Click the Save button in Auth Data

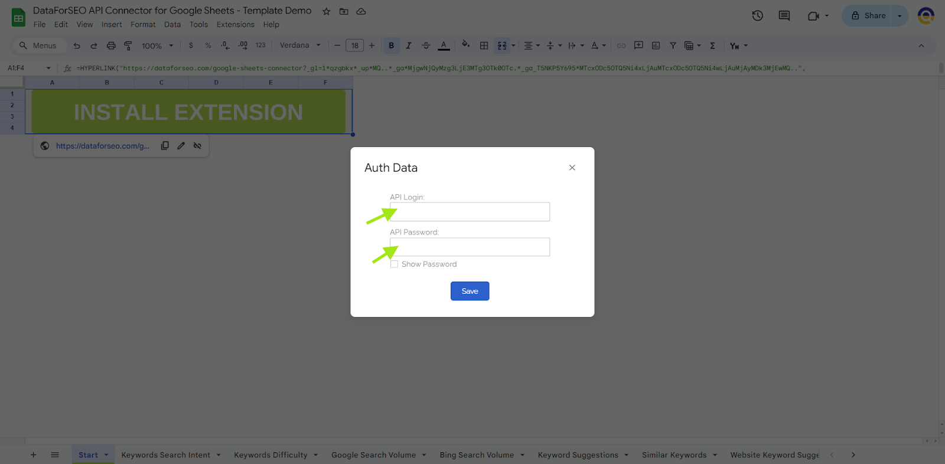tap(470, 291)
